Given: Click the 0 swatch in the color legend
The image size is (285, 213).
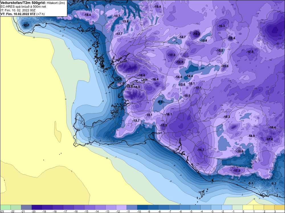Looking at the screenshot, I should coord(248,207).
